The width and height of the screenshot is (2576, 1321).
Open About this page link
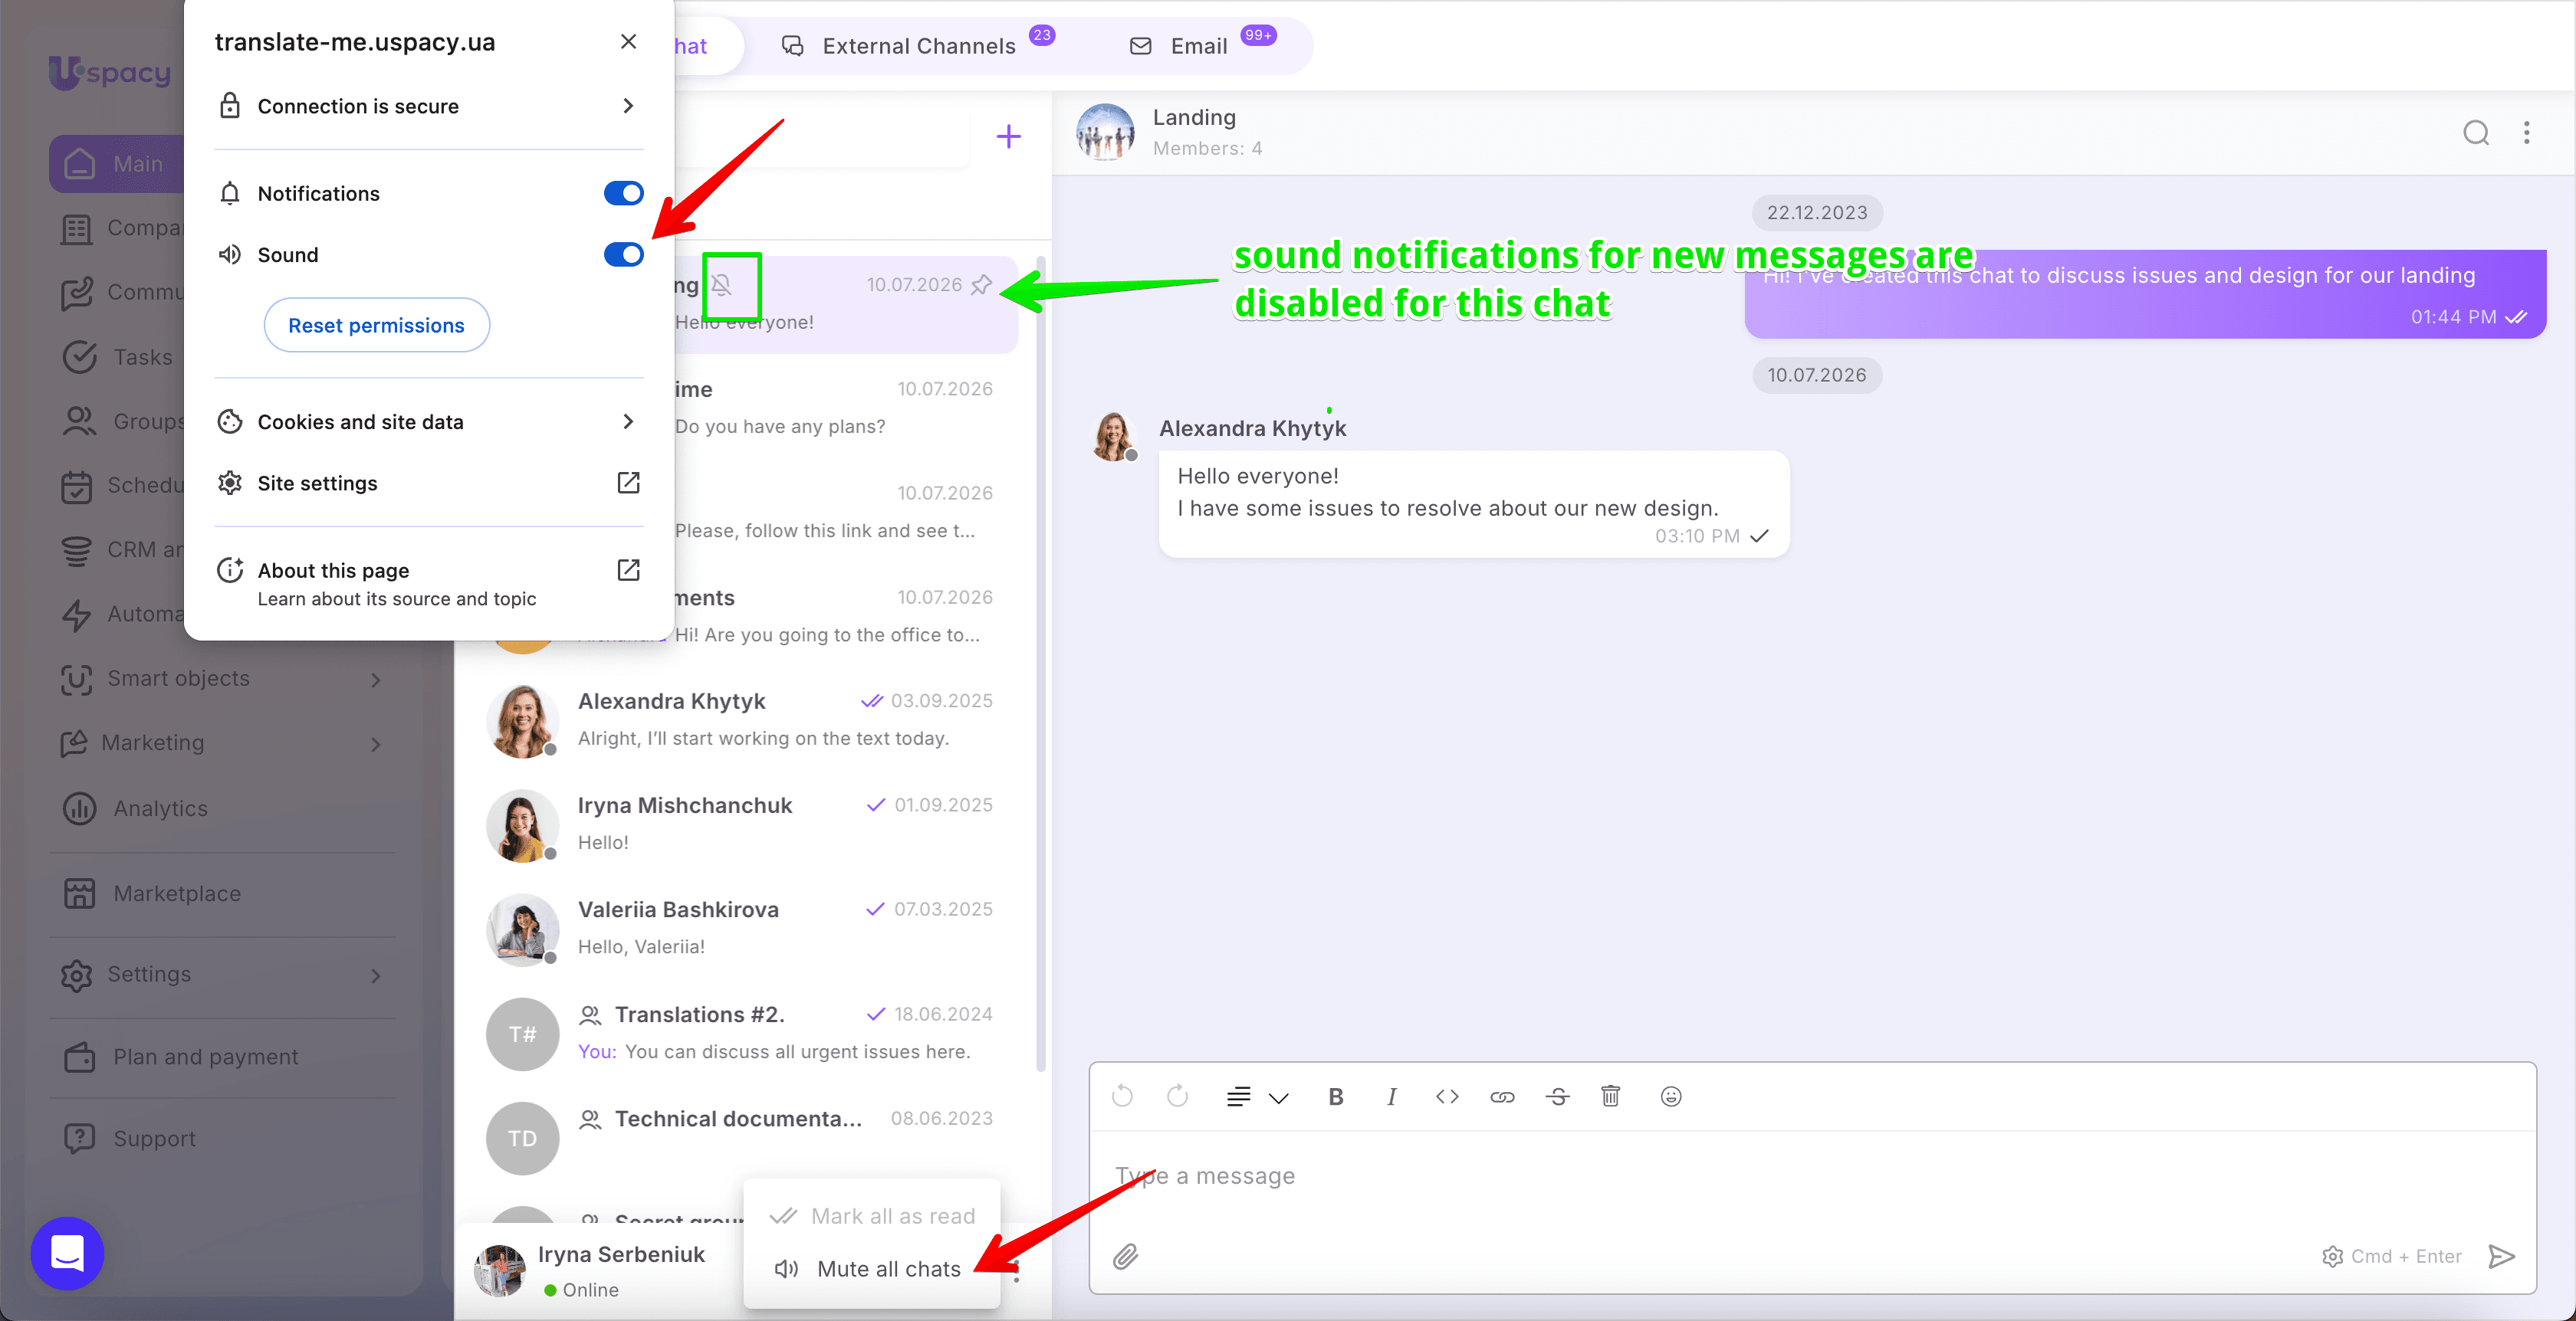pos(428,582)
